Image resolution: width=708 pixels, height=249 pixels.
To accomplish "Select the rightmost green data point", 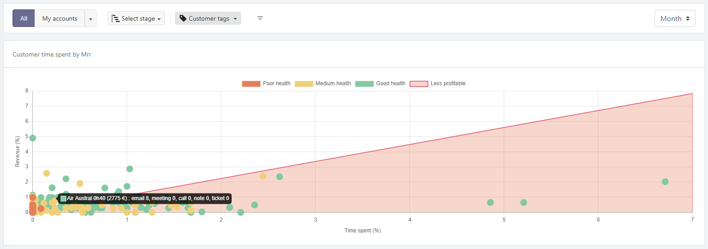I will coord(665,182).
